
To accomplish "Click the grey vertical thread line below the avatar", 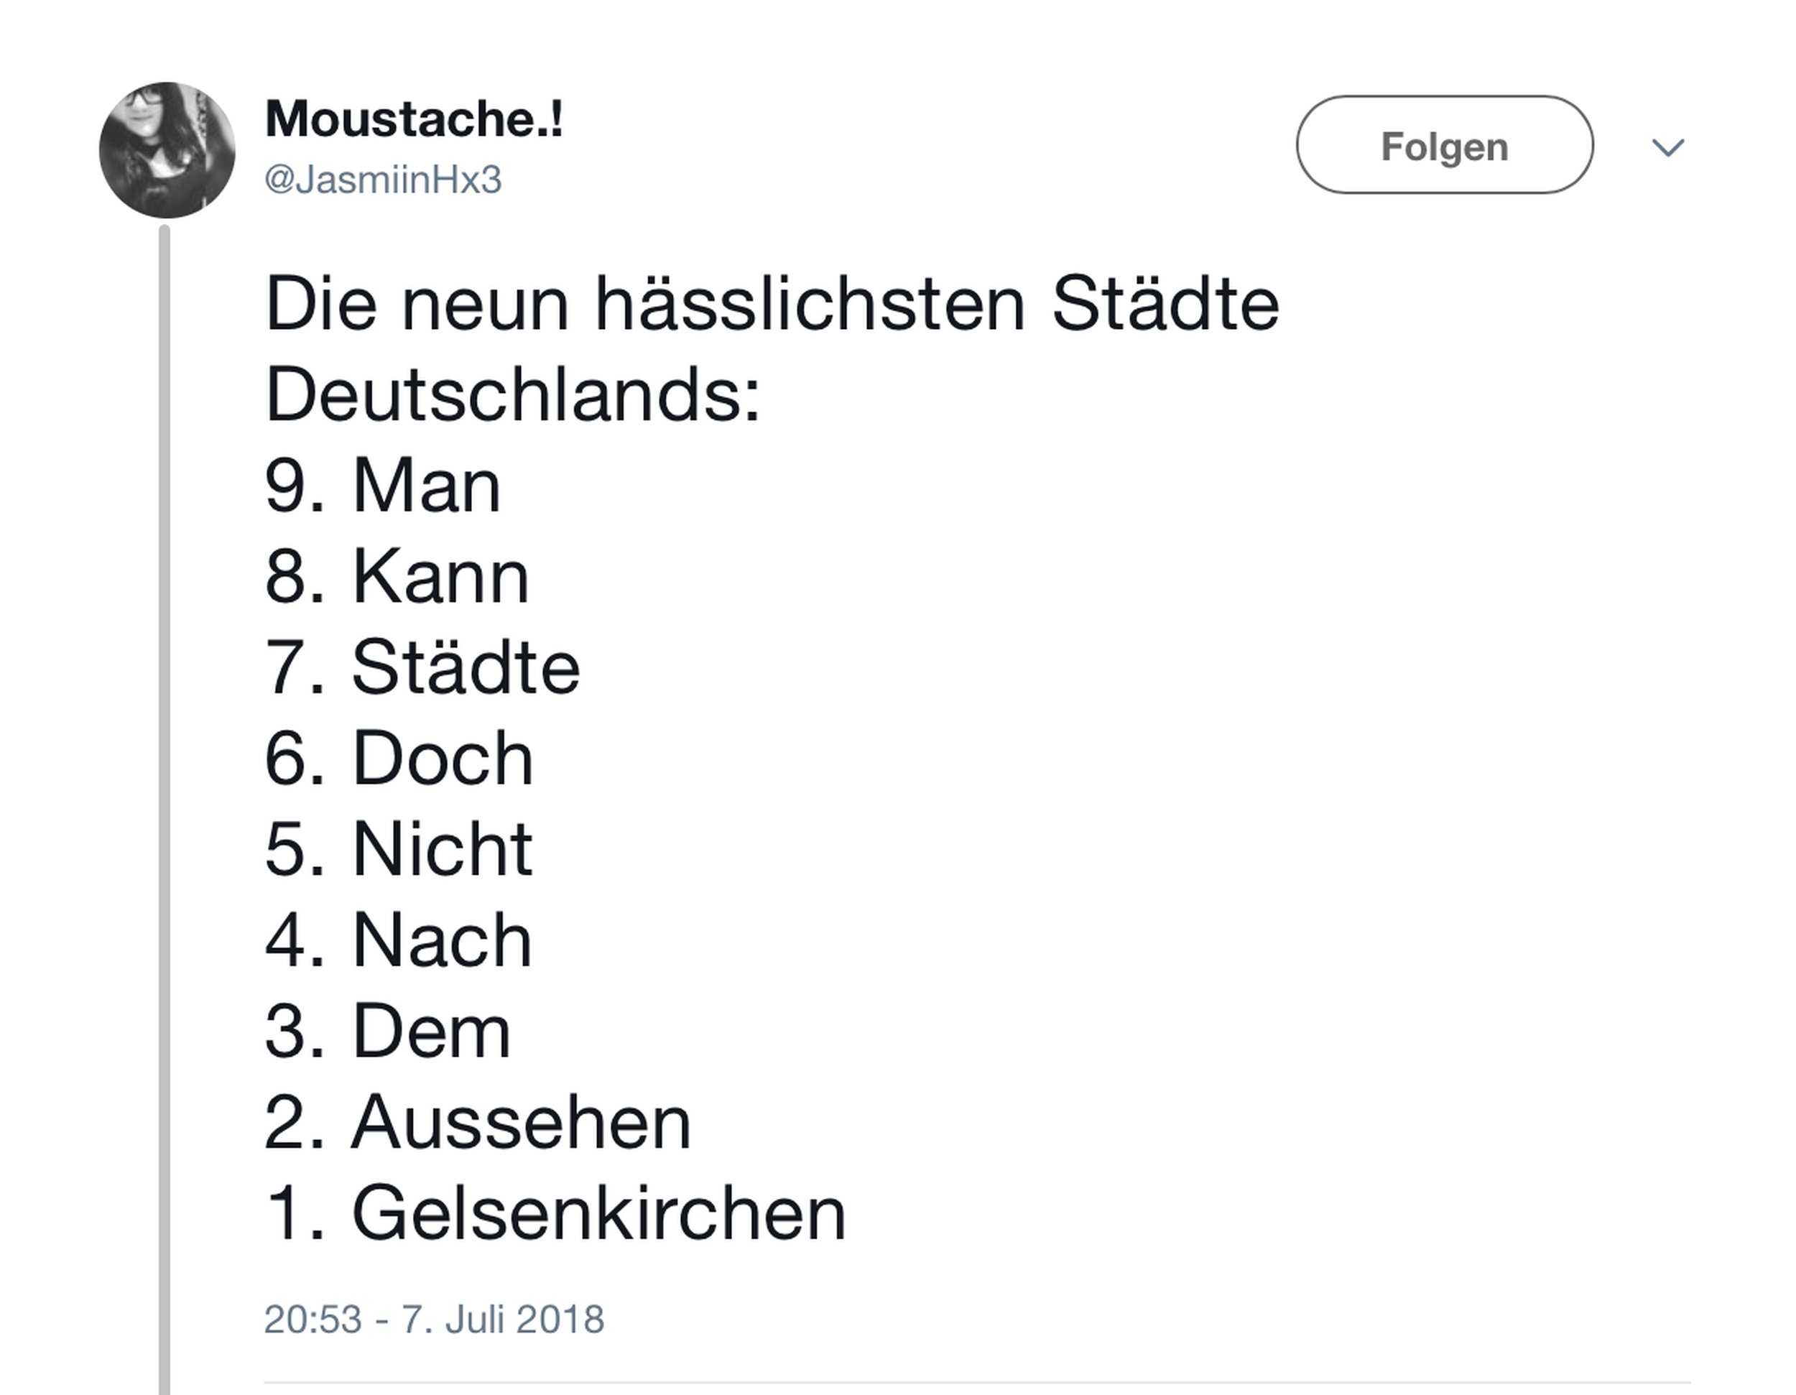I will coord(165,740).
